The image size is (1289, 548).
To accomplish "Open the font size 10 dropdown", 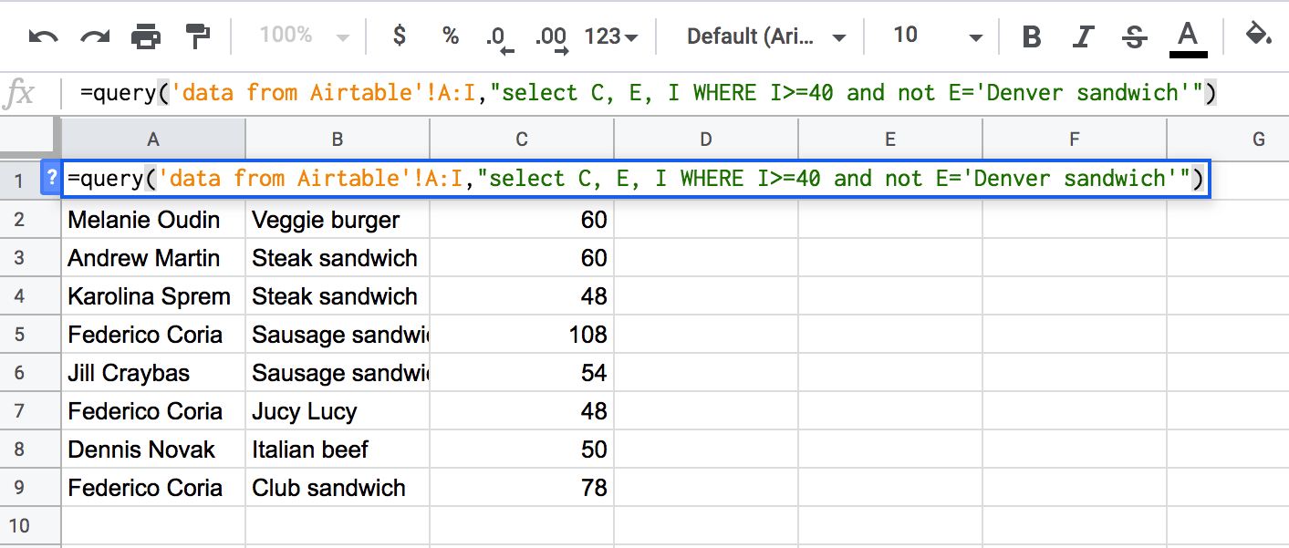I will 937,36.
